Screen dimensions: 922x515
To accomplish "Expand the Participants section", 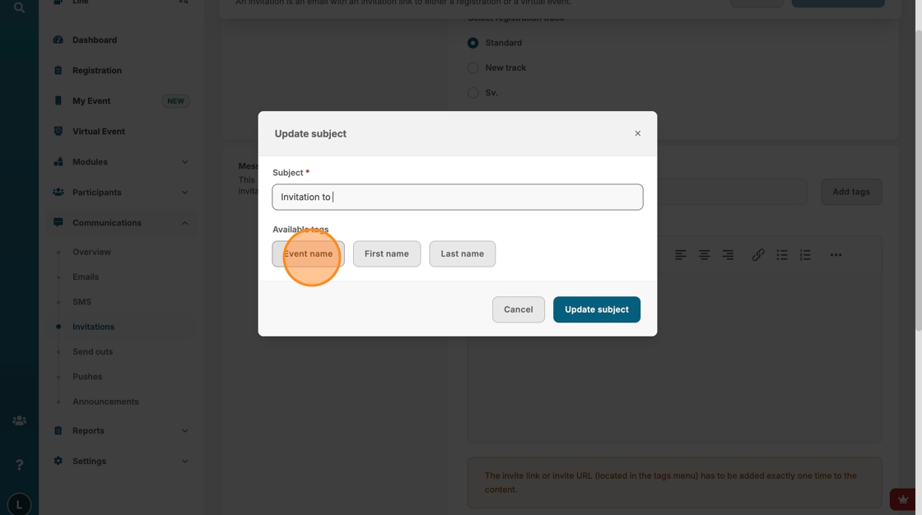I will click(184, 193).
